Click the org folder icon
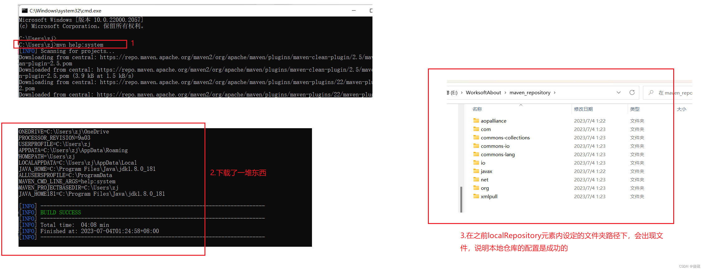The height and width of the screenshot is (271, 705). pyautogui.click(x=476, y=188)
